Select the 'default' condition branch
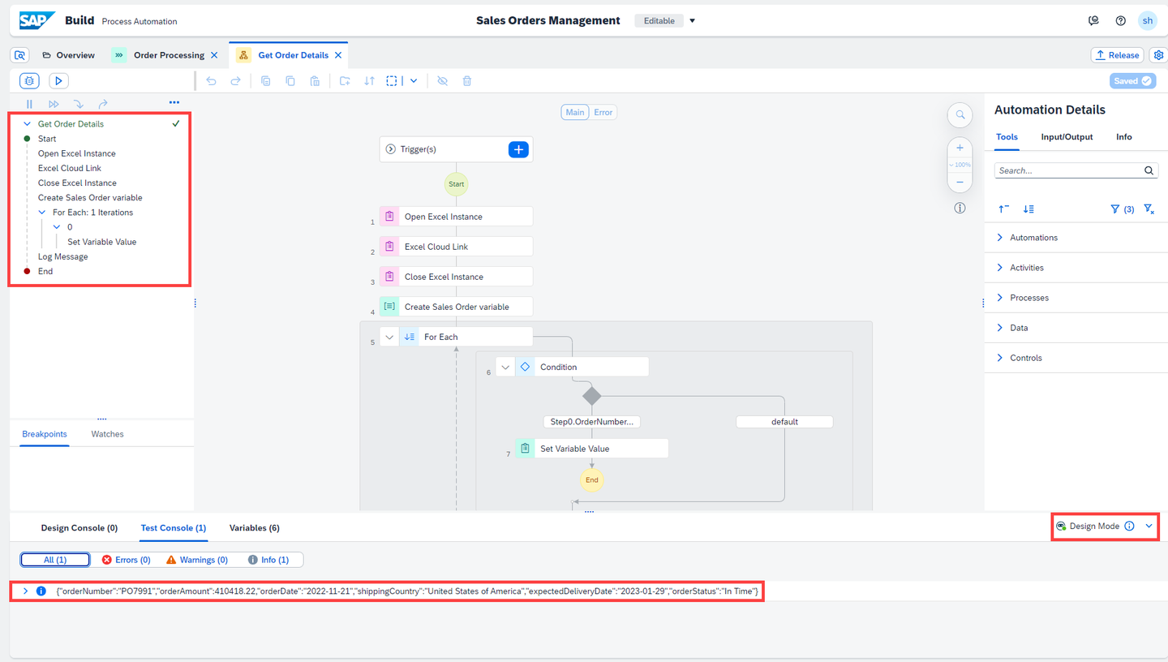 [784, 422]
